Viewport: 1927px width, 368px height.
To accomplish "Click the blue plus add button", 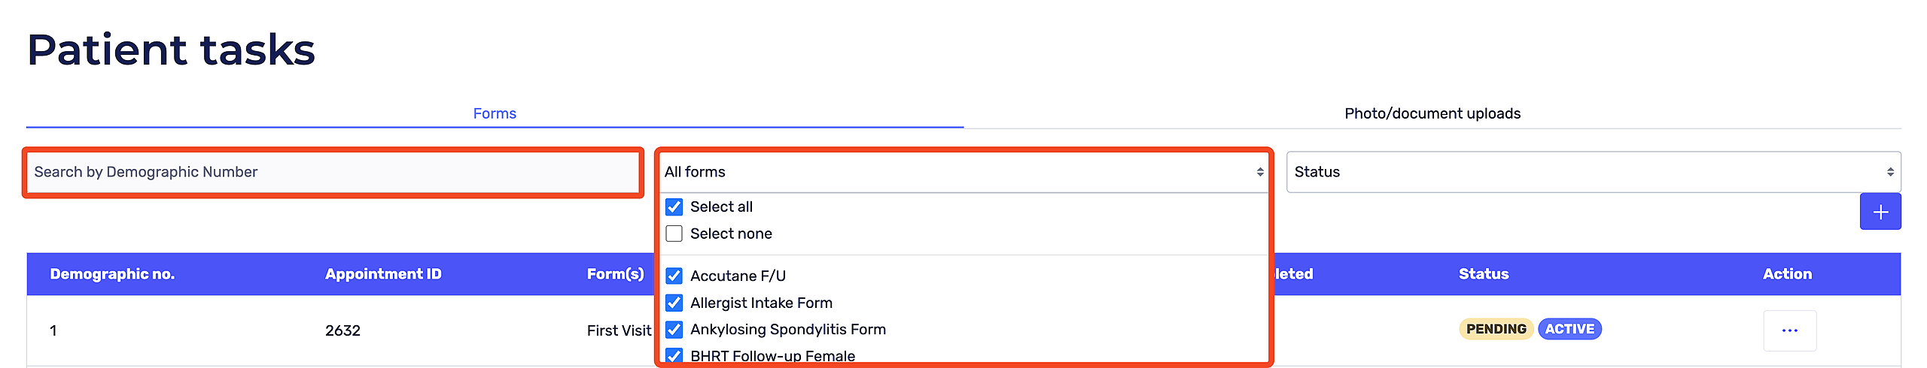I will tap(1880, 212).
